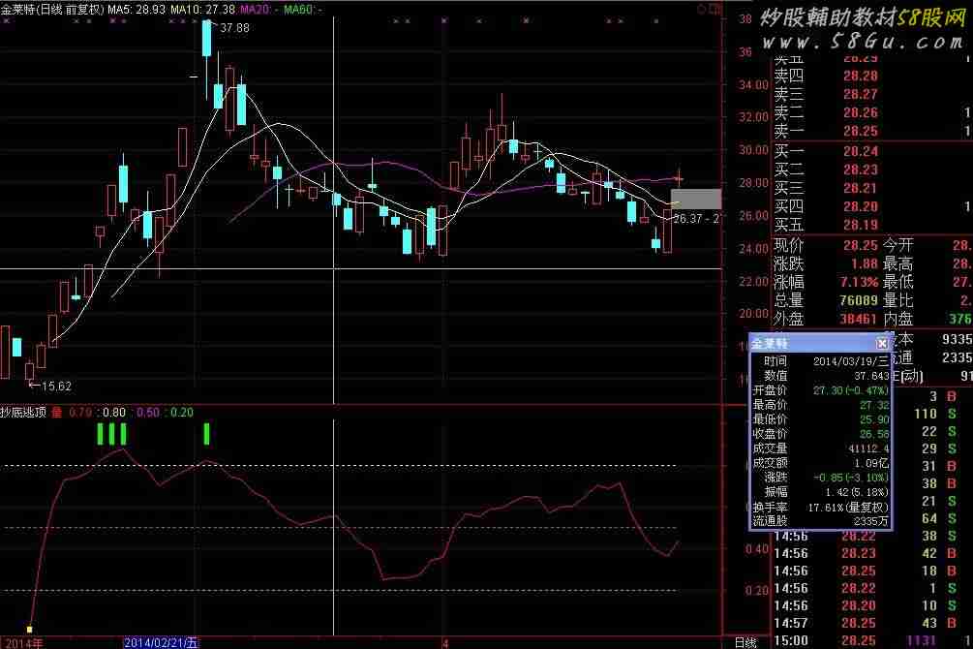Click the isolated green signal bar in indicator panel

(x=206, y=433)
